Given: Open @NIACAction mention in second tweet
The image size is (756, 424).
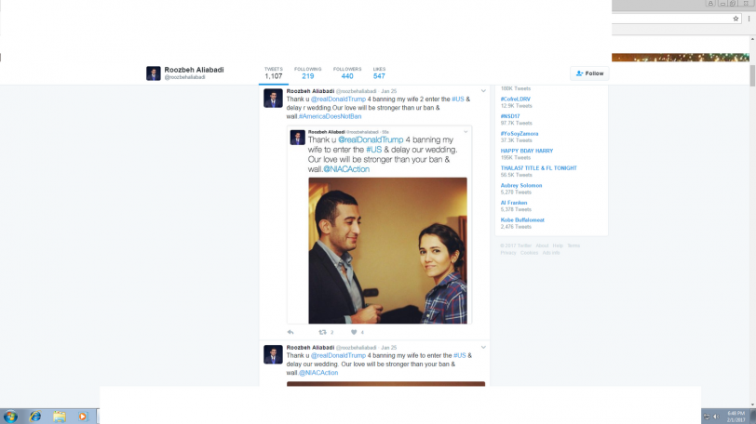Looking at the screenshot, I should point(318,373).
